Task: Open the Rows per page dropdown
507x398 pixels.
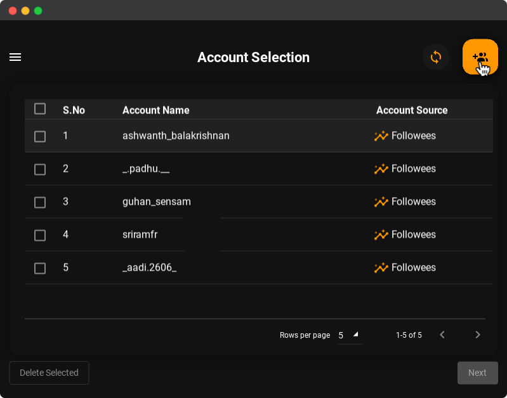Action: (x=348, y=335)
